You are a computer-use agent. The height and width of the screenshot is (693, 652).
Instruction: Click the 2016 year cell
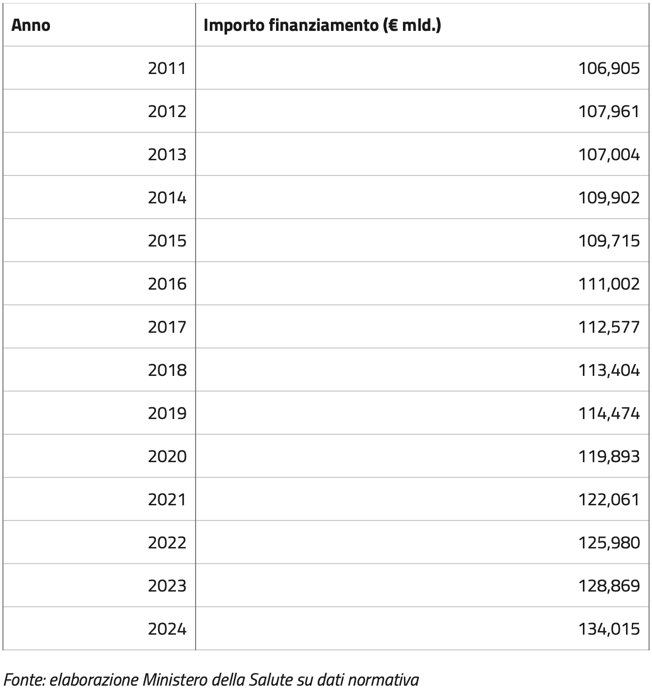click(167, 284)
